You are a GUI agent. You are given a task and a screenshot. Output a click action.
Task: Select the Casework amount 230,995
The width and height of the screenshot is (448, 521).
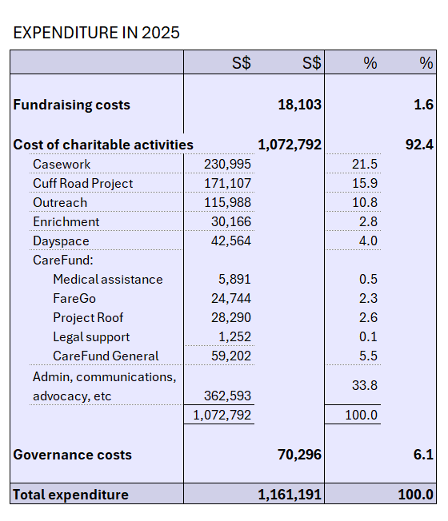[227, 164]
